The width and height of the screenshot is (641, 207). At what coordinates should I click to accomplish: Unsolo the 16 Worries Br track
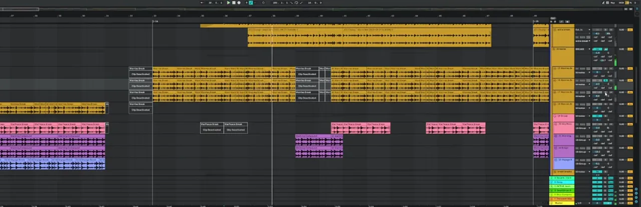coord(605,80)
